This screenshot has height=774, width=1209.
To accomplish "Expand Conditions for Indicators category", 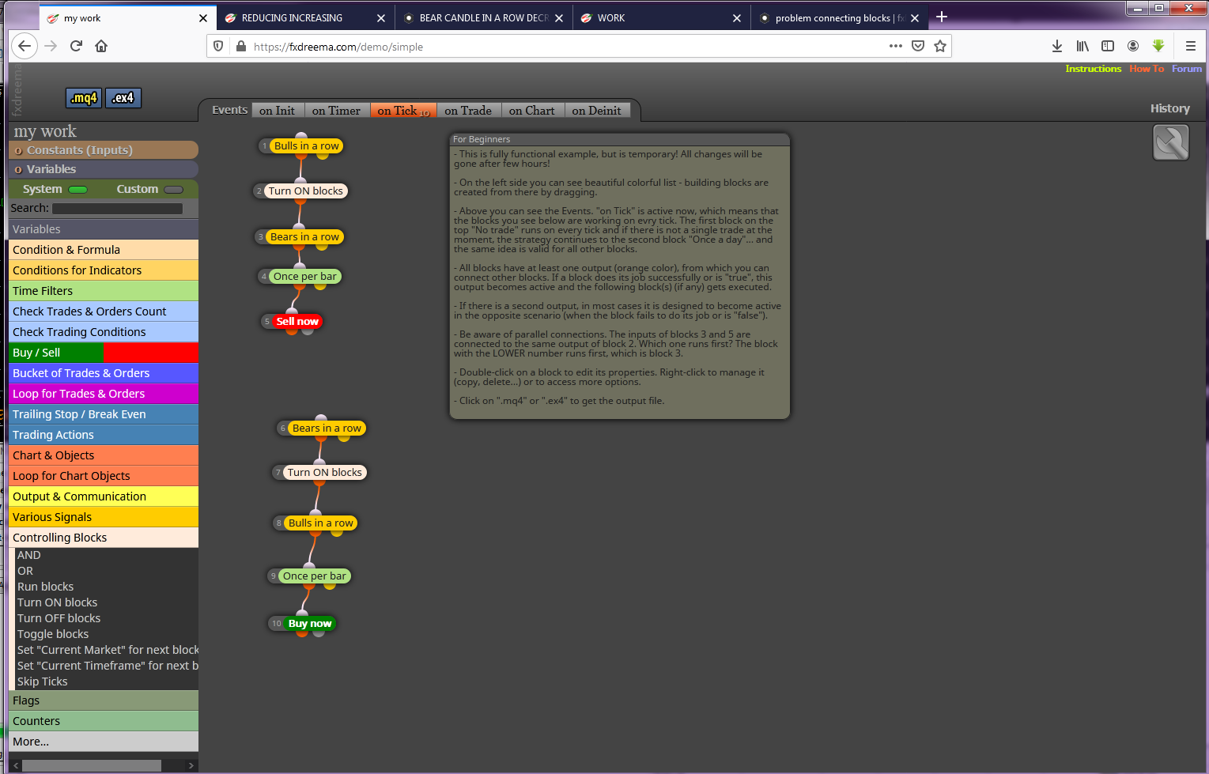I will click(x=104, y=270).
